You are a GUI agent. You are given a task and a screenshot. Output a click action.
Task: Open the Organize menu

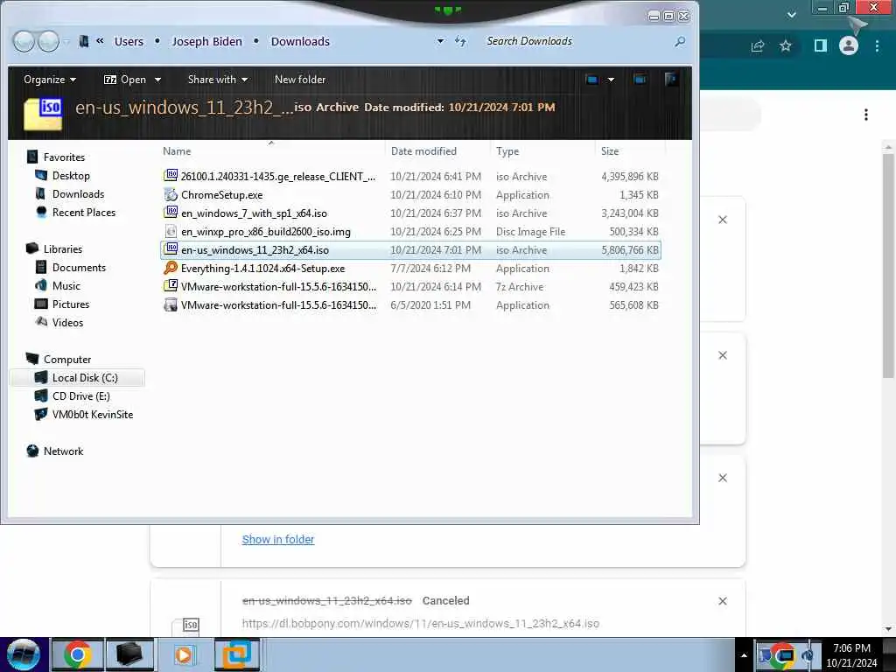pyautogui.click(x=50, y=80)
